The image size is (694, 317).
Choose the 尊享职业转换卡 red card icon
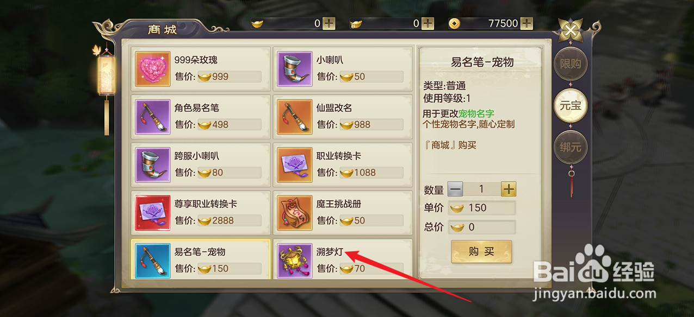pos(151,212)
